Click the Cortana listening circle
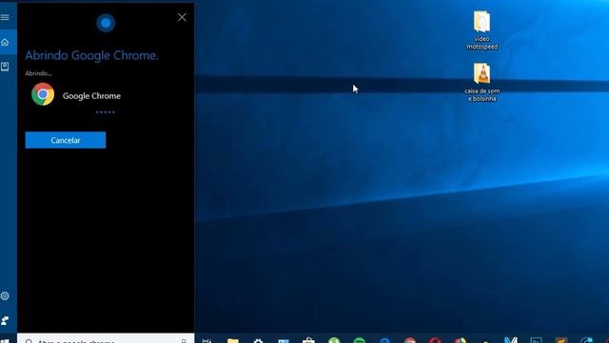Image resolution: width=609 pixels, height=343 pixels. (106, 23)
